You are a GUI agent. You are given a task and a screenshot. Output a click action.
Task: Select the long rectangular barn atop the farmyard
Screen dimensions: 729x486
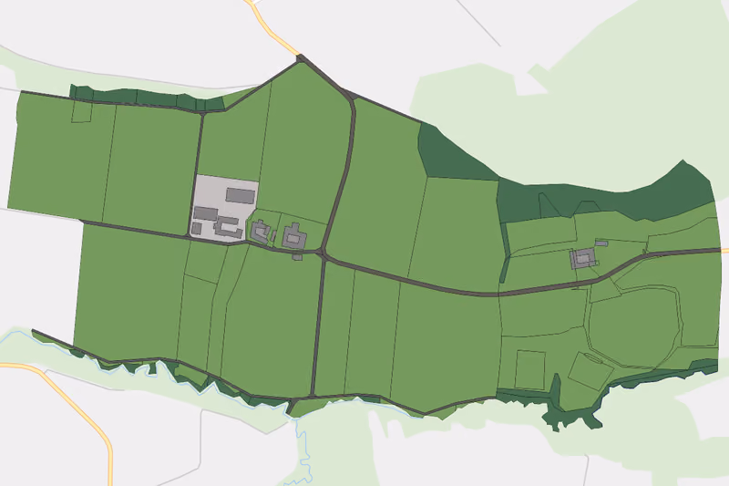(241, 196)
